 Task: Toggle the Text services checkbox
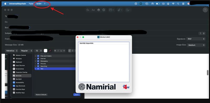38,69
